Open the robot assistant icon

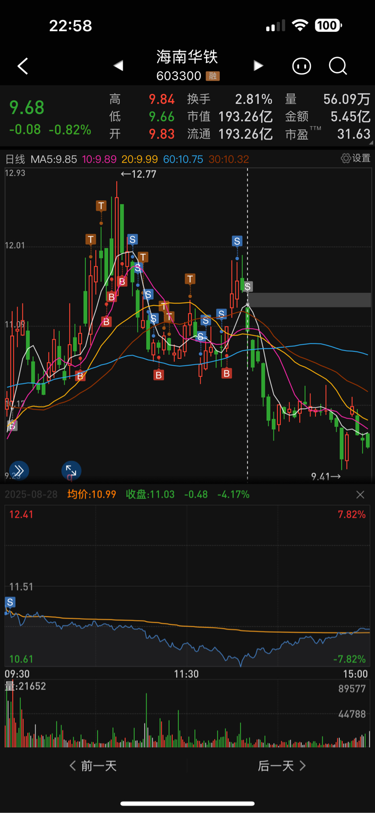(301, 66)
